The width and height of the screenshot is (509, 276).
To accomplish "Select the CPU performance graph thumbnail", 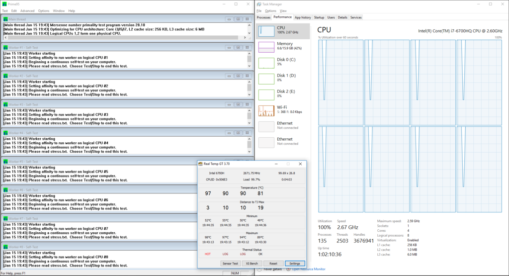I will click(x=266, y=31).
